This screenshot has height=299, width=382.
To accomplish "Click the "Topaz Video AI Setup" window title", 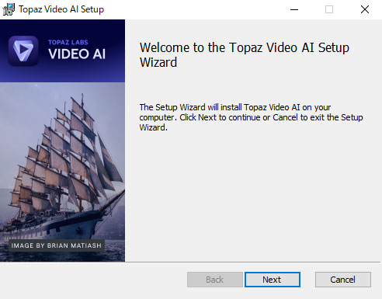I will (61, 9).
